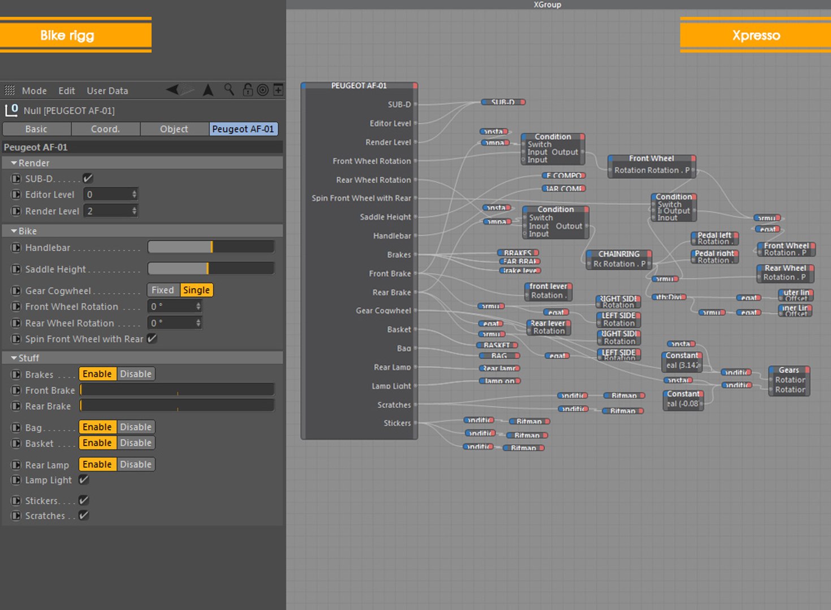Toggle the lock element icon
Viewport: 831px width, 610px height.
point(247,89)
